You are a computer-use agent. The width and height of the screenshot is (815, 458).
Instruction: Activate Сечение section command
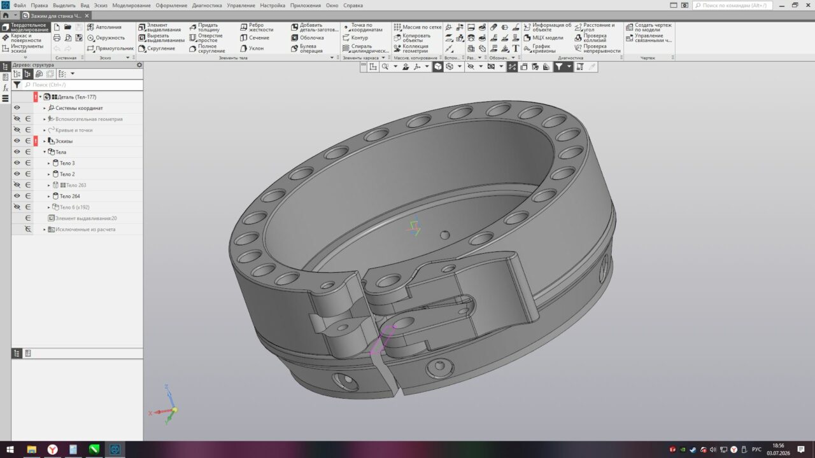point(255,38)
